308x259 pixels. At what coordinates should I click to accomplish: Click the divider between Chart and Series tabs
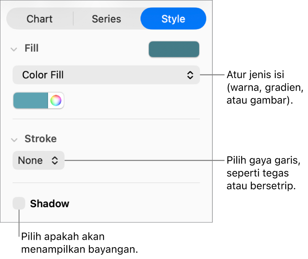click(73, 19)
